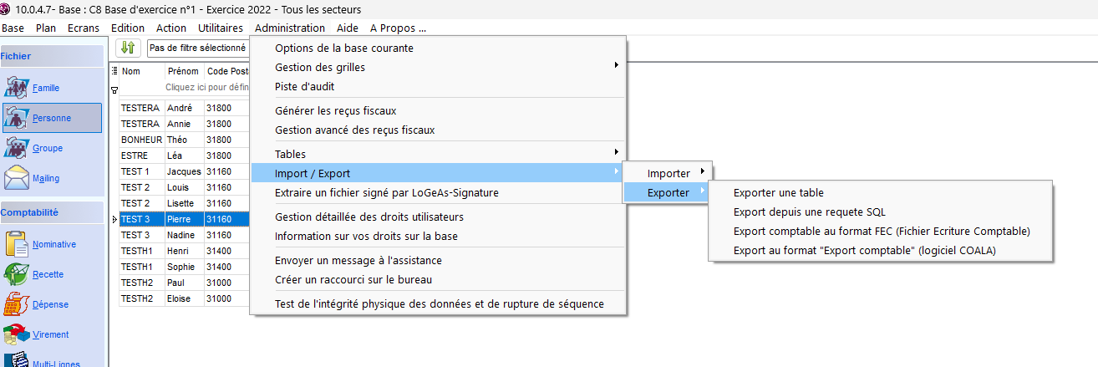Screen dimensions: 1098x367
Task: Open the Nominative accounting icon
Action: (18, 244)
